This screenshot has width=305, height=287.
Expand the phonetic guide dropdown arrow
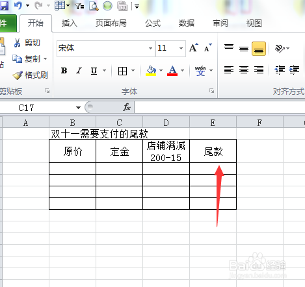click(x=211, y=71)
